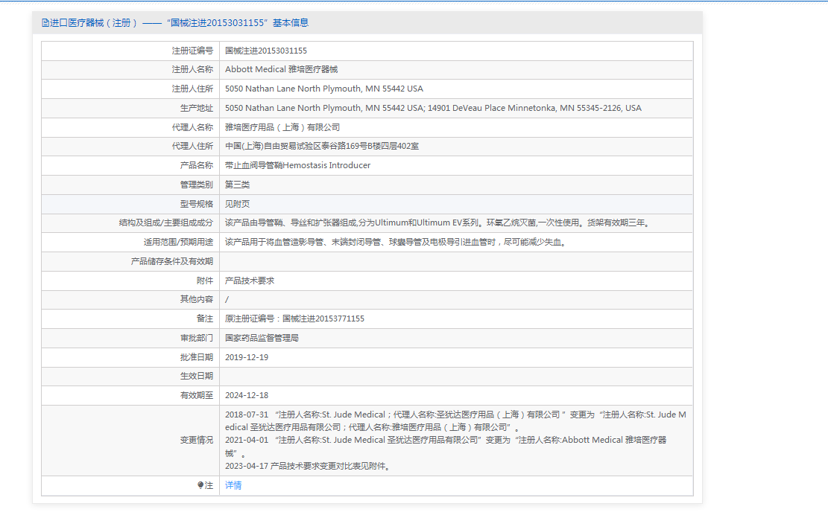Open the 详情 link

(x=233, y=485)
